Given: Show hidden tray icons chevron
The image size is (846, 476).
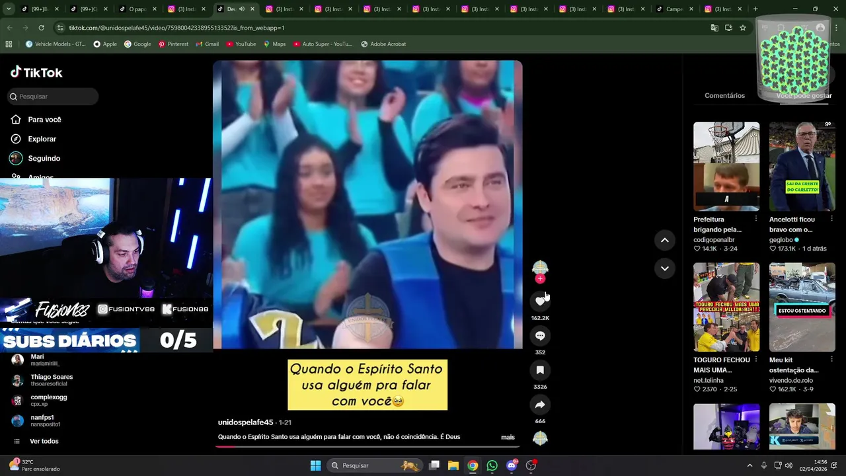Looking at the screenshot, I should coord(750,465).
